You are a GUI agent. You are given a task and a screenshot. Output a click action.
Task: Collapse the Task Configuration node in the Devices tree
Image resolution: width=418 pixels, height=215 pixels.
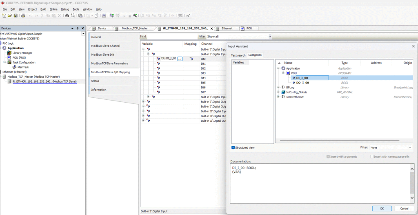pos(4,63)
